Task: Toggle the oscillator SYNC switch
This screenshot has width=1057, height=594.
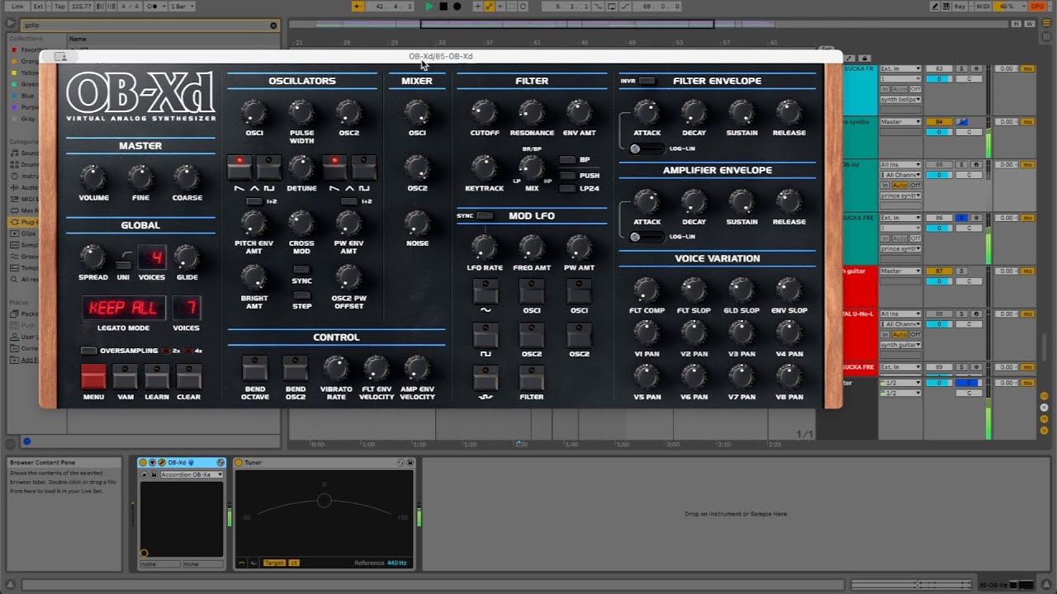Action: 301,270
